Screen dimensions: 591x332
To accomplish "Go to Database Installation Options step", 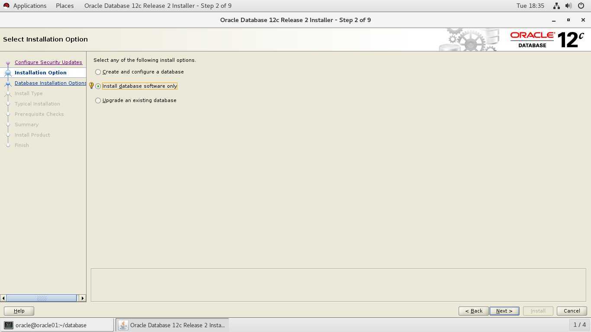I will pyautogui.click(x=50, y=83).
